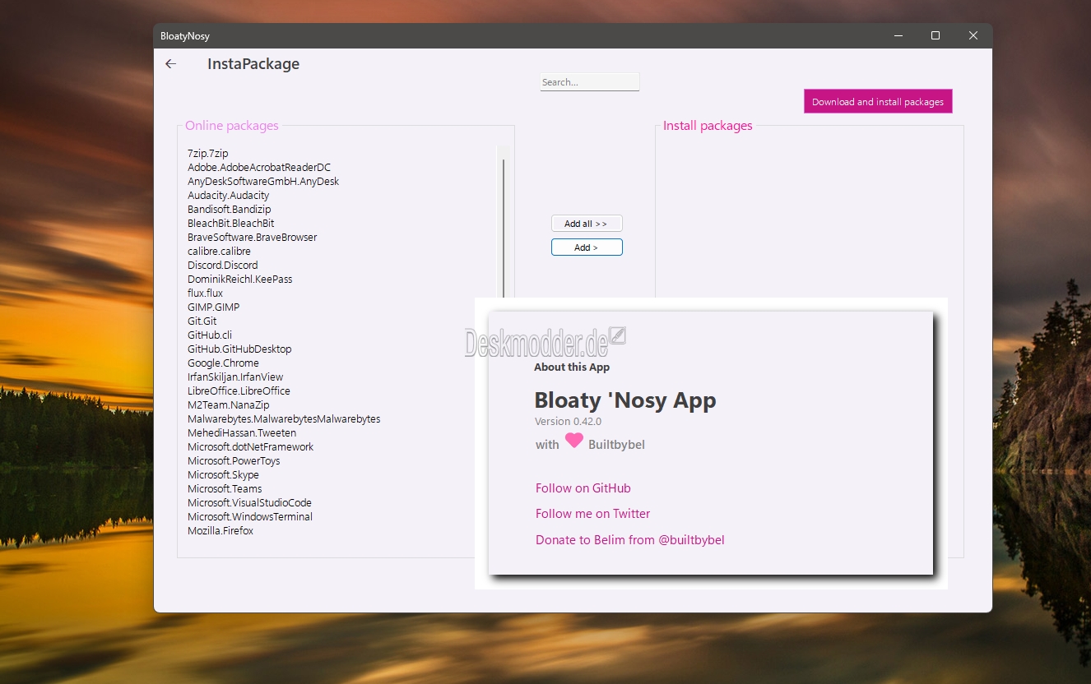Viewport: 1091px width, 684px height.
Task: Click the pink heart icon
Action: [x=574, y=441]
